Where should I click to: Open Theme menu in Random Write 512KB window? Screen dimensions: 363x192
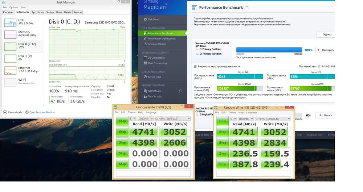click(x=132, y=112)
